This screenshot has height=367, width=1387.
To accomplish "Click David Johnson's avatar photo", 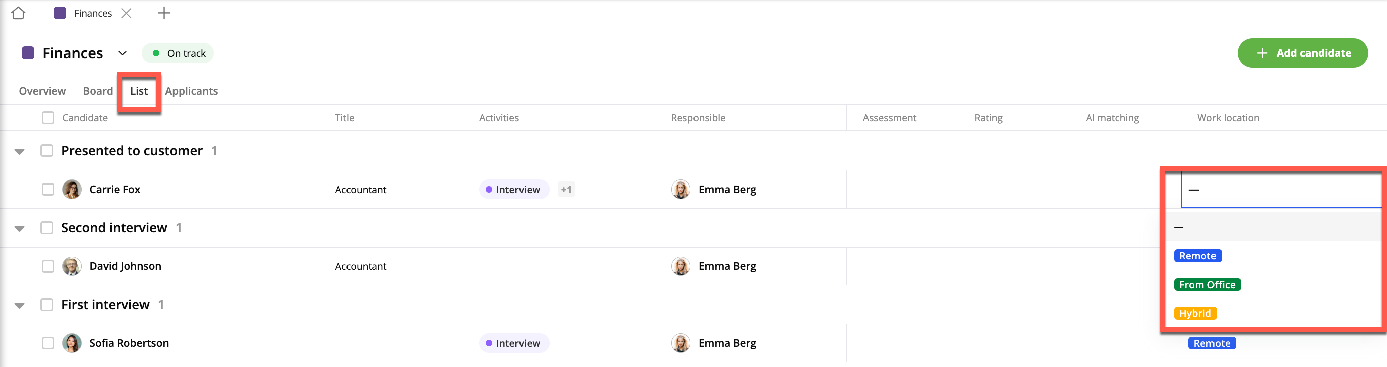I will [72, 266].
